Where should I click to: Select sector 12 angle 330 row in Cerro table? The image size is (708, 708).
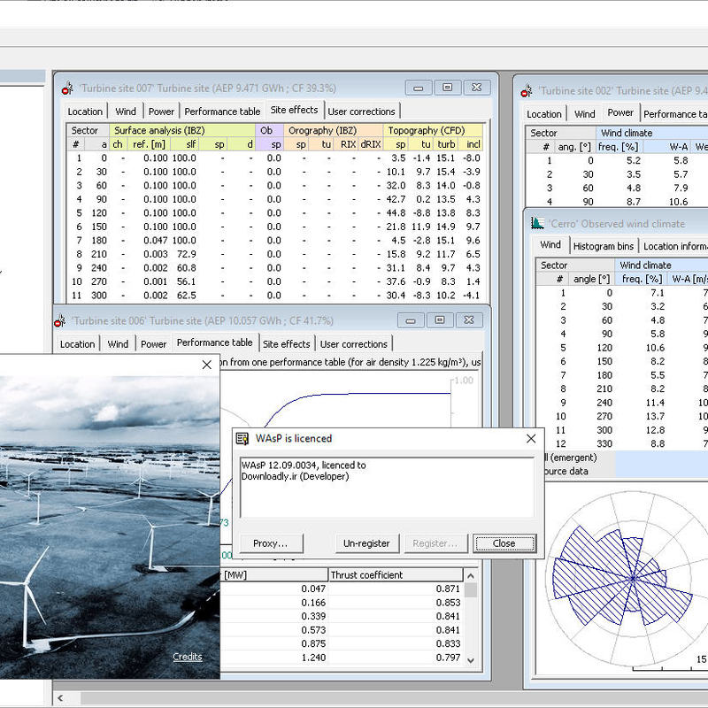coord(622,444)
